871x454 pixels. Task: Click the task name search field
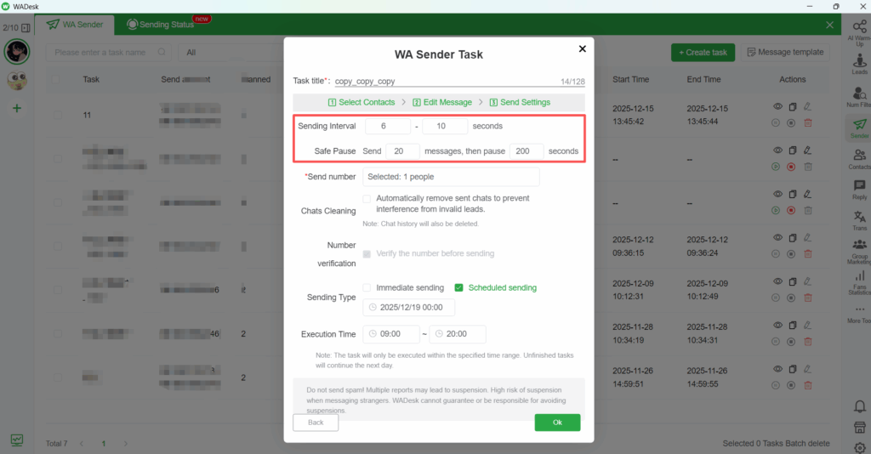(109, 52)
